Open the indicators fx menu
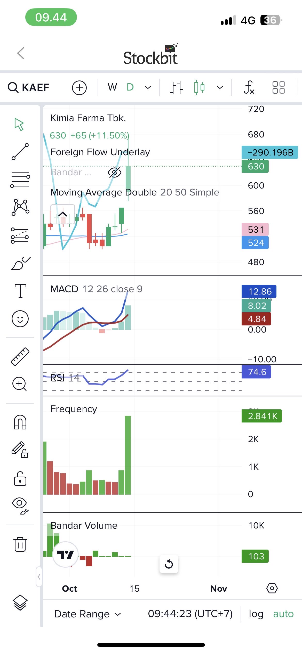 pyautogui.click(x=249, y=87)
